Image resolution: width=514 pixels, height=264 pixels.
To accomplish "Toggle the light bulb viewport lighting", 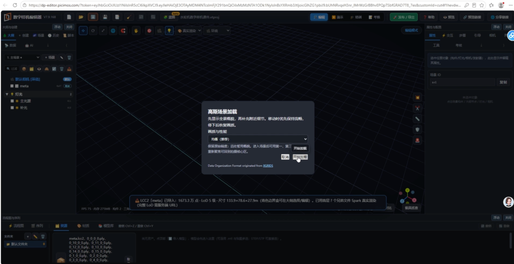I will coord(169,30).
